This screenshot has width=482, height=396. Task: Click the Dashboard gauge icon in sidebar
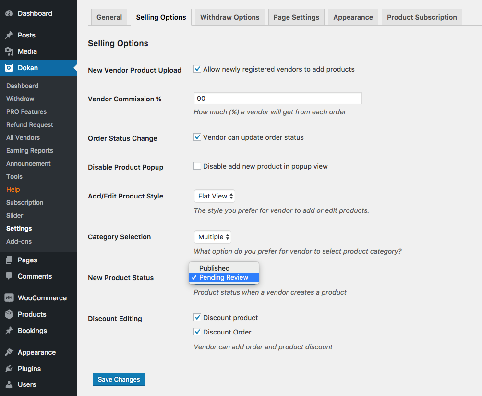pos(9,13)
